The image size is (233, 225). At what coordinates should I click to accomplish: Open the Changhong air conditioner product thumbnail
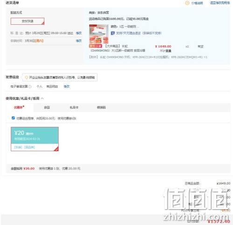coord(99,34)
